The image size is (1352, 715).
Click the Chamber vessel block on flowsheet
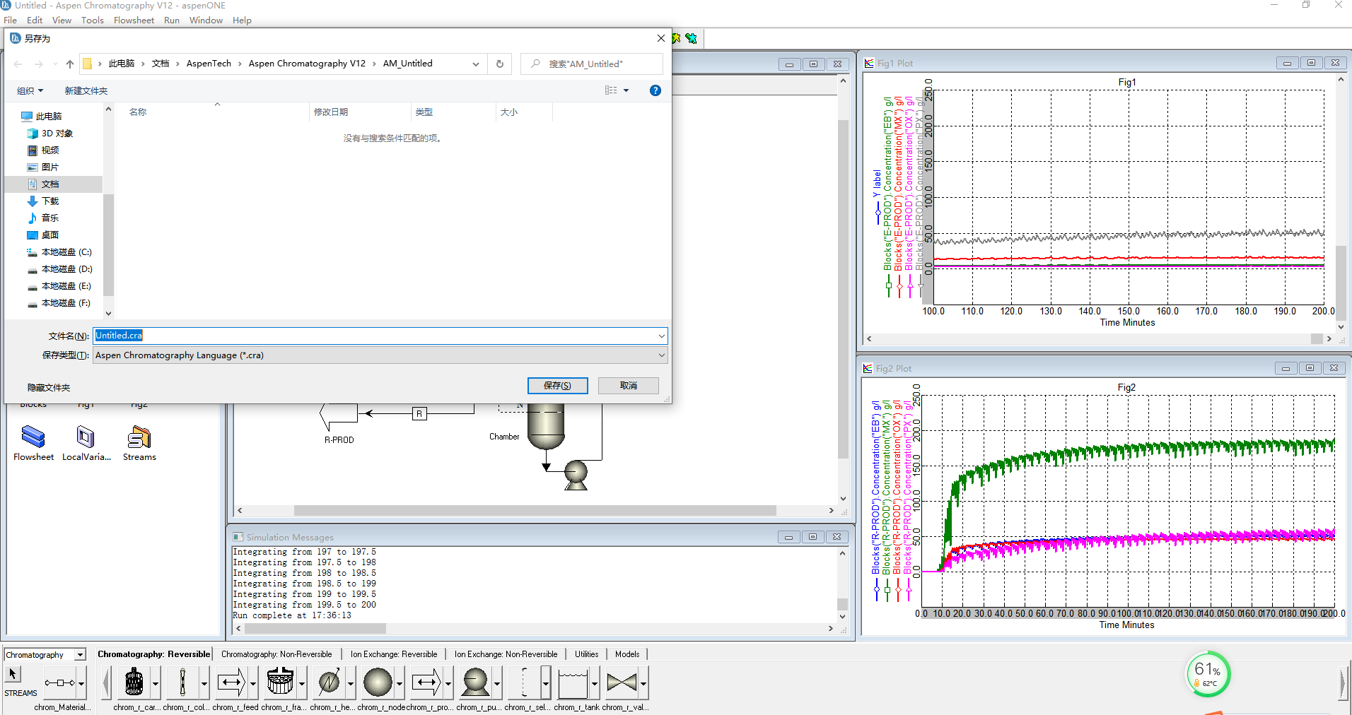tap(546, 426)
